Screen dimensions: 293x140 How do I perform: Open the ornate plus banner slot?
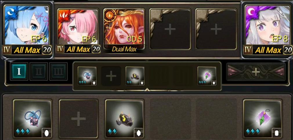256,72
